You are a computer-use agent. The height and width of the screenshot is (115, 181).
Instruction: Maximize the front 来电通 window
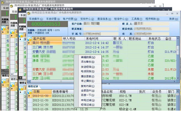[172, 14]
